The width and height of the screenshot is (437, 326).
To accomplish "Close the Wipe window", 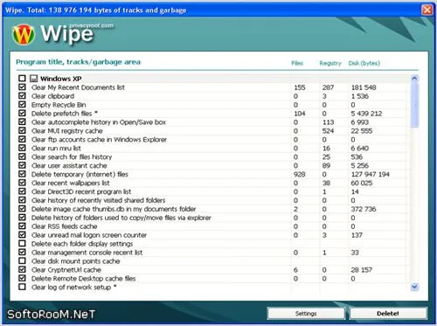I will (x=427, y=10).
